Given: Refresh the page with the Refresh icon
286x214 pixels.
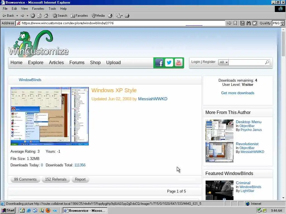Looking at the screenshot, I should coord(39,16).
